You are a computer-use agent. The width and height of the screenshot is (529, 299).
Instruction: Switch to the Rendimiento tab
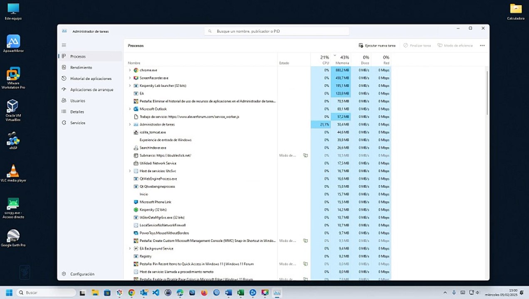91,67
